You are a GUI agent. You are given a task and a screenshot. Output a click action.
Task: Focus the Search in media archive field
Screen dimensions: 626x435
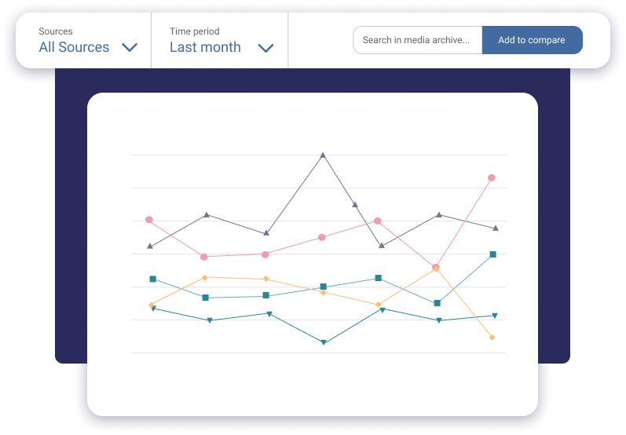417,40
